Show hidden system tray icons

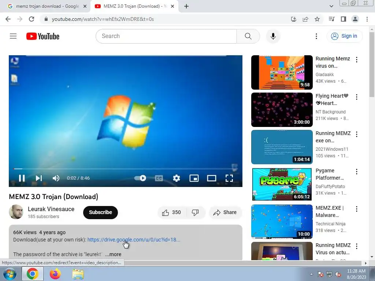(311, 274)
